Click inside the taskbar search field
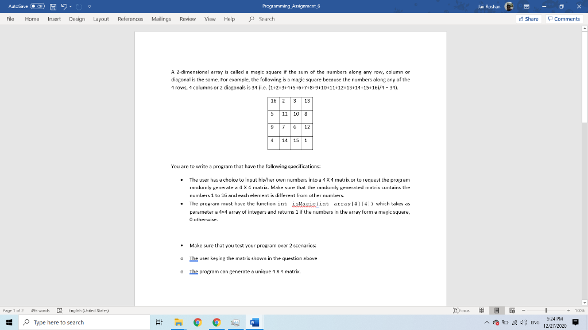 point(86,322)
